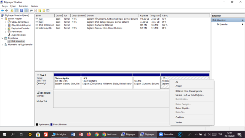Open Microsoft Store from the taskbar
Viewport: 245px width, 138px height.
click(38, 134)
